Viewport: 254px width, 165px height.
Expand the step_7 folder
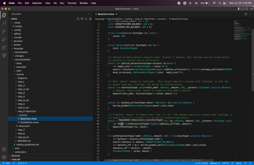(x=21, y=130)
